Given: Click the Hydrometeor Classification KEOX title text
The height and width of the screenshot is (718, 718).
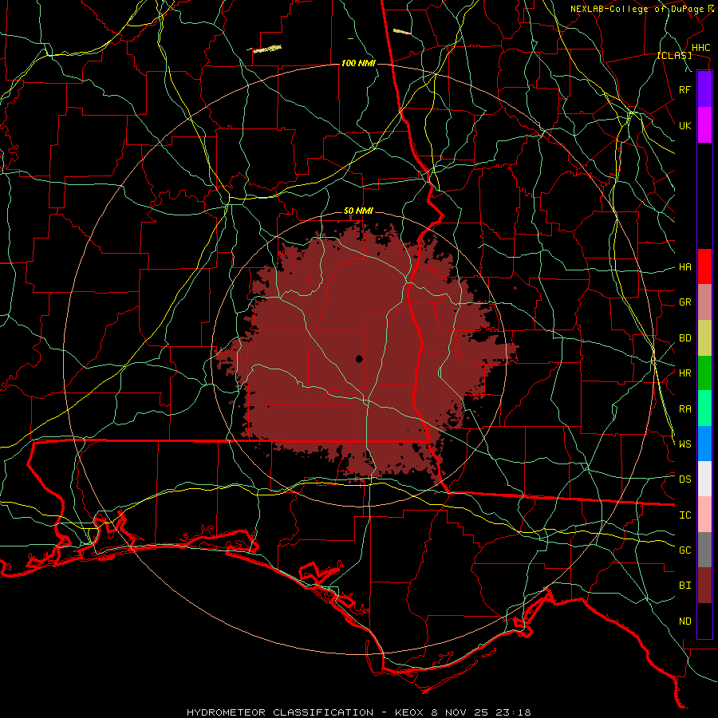Looking at the screenshot, I should point(358,712).
